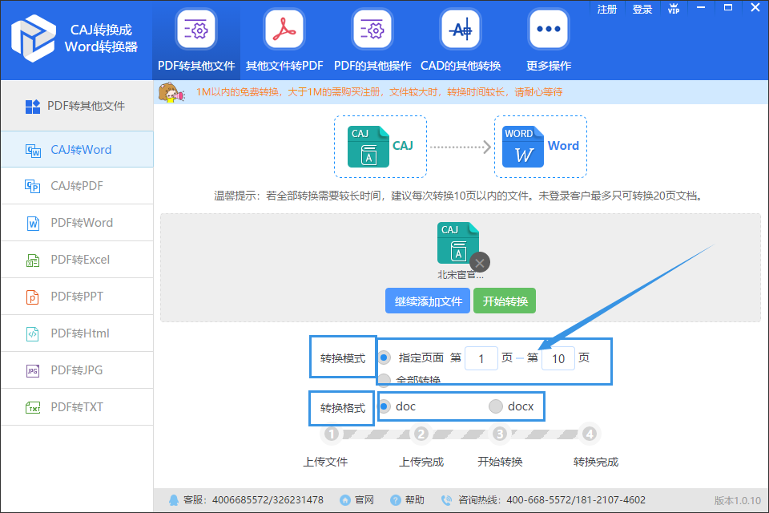Select PDF转Excel in the sidebar

77,260
